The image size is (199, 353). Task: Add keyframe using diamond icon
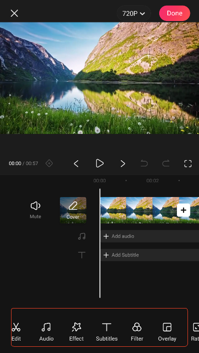[x=49, y=163]
